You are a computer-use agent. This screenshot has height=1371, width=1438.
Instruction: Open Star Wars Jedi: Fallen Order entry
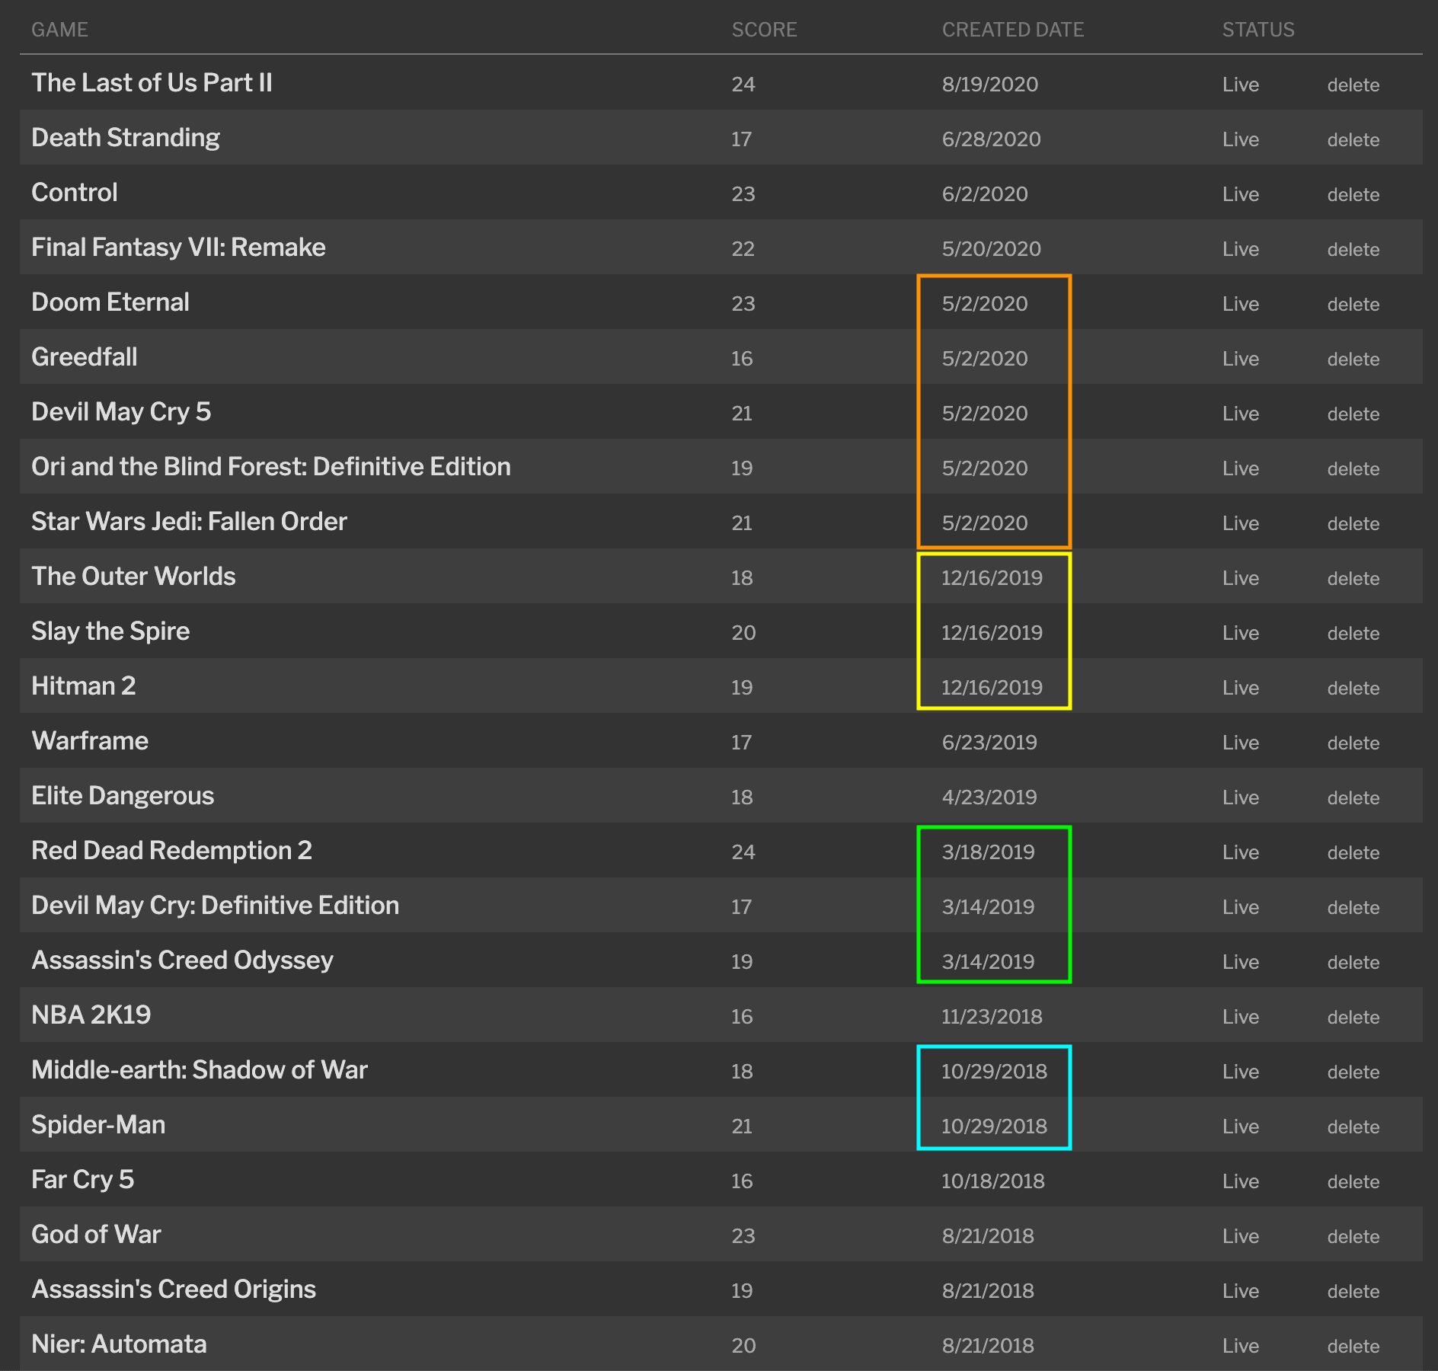pyautogui.click(x=190, y=522)
